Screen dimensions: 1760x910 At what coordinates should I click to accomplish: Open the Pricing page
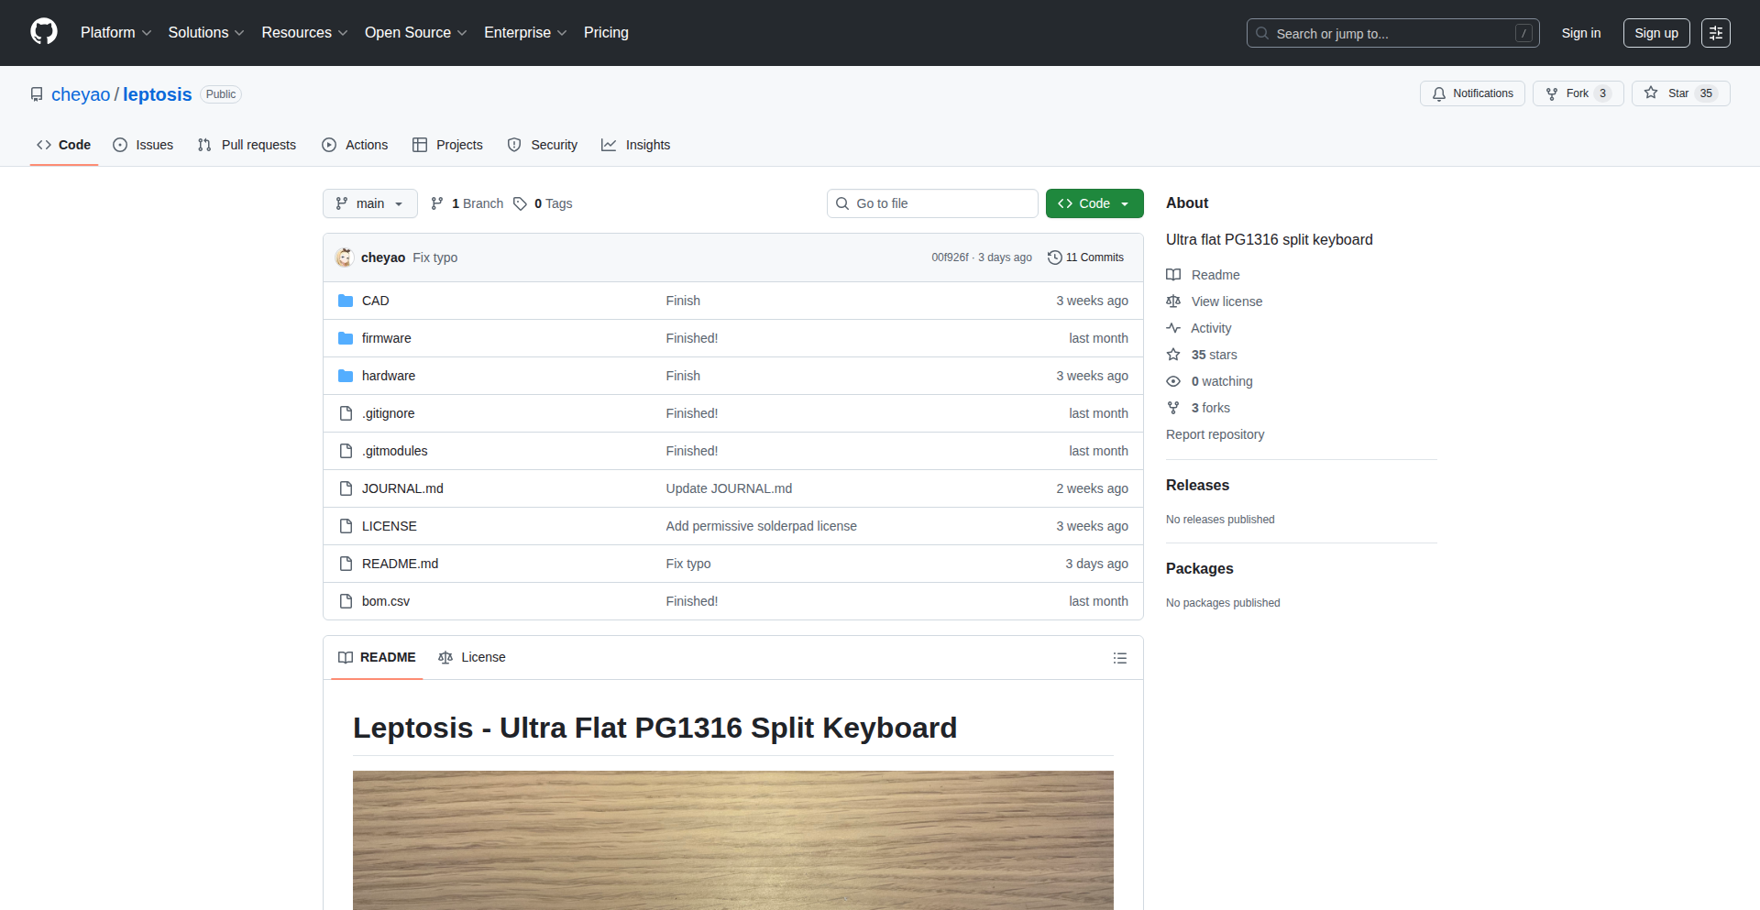pyautogui.click(x=606, y=32)
